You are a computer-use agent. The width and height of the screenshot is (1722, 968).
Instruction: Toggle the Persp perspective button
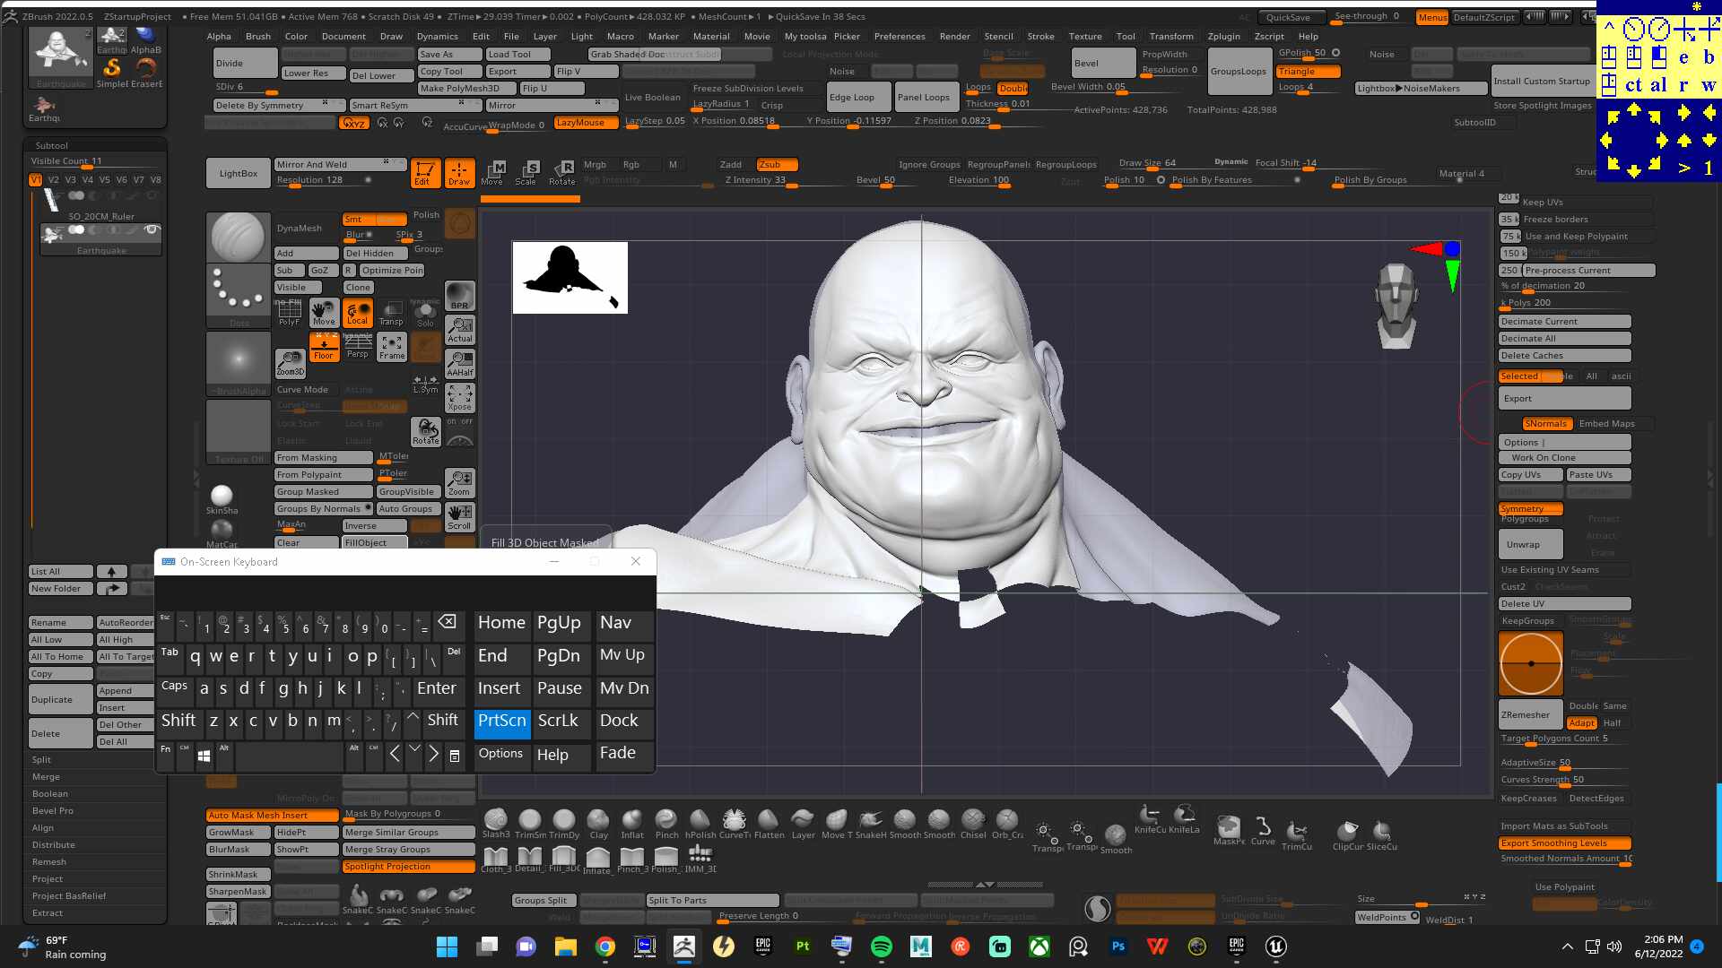coord(358,346)
